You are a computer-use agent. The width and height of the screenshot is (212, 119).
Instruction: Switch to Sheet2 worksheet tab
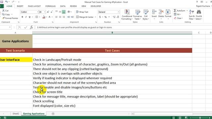(16, 114)
